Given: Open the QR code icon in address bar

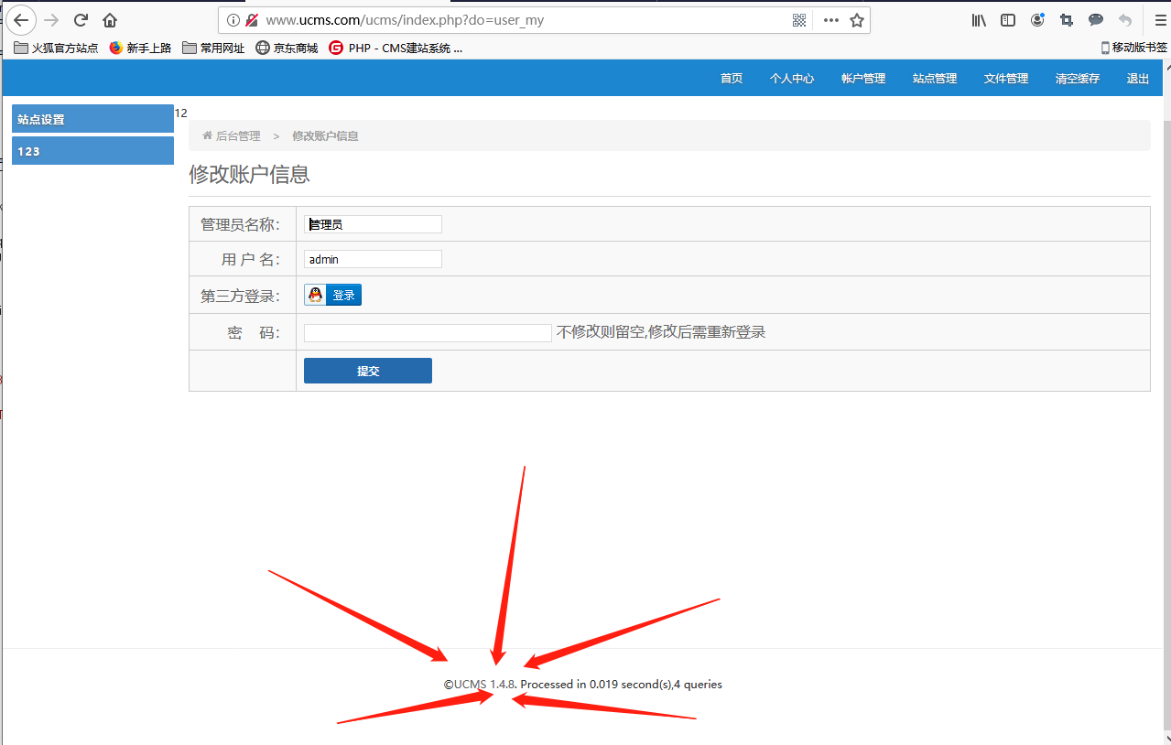Looking at the screenshot, I should pyautogui.click(x=799, y=20).
